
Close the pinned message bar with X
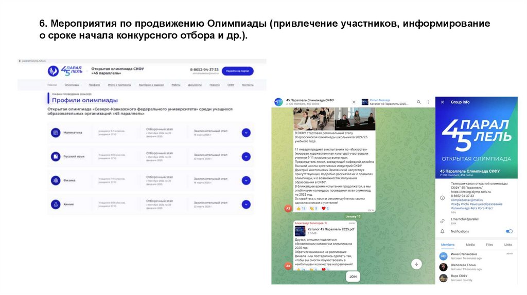point(354,102)
